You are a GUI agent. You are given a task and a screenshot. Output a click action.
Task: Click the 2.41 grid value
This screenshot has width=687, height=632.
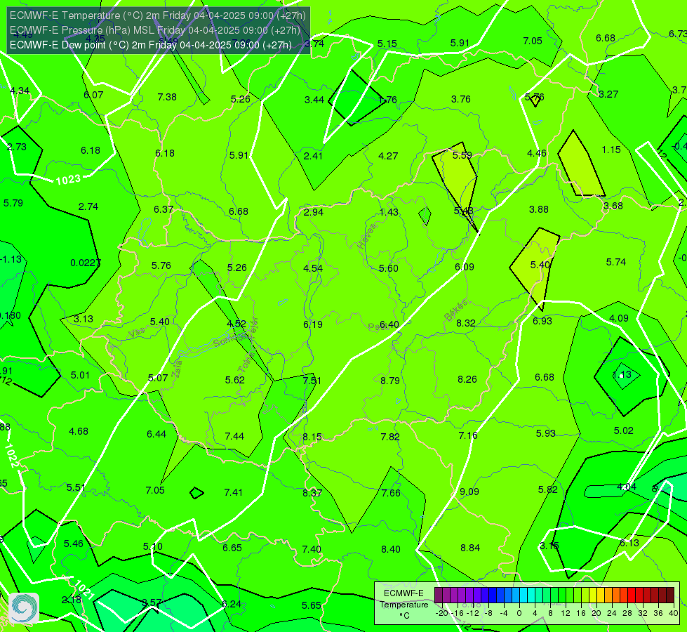313,156
